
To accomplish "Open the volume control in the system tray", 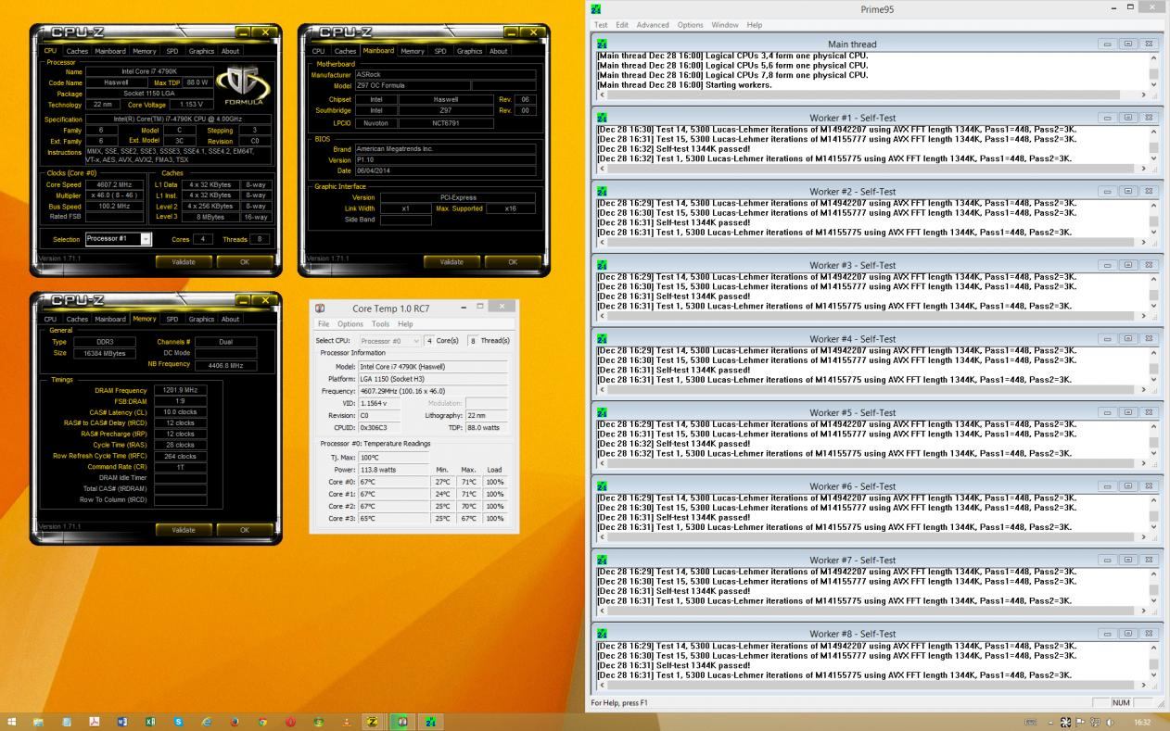I will [x=1110, y=722].
